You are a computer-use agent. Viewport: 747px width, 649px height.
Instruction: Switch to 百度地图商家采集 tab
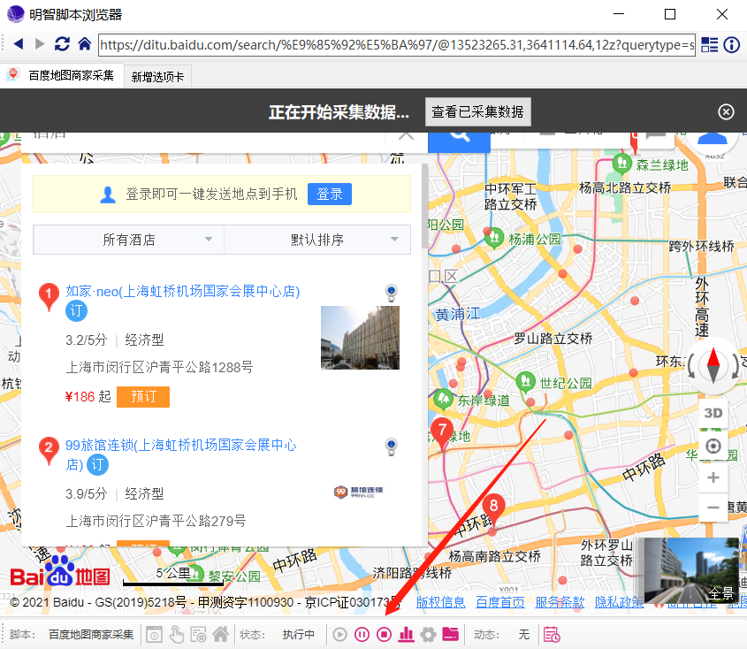coord(62,75)
